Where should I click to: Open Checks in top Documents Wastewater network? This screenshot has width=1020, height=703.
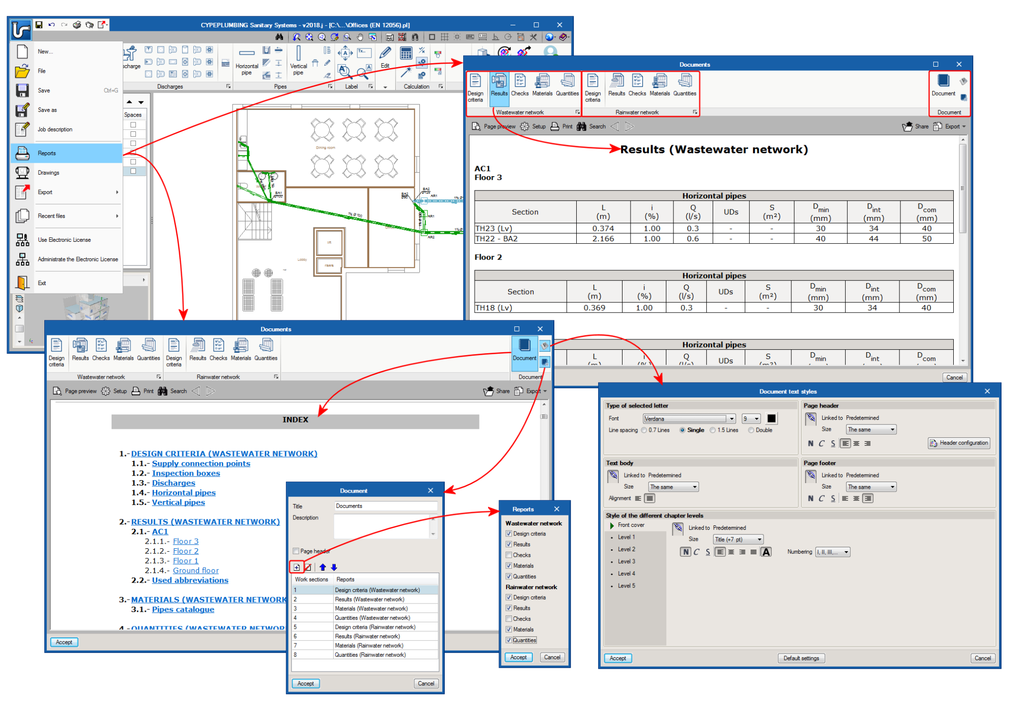(x=520, y=85)
